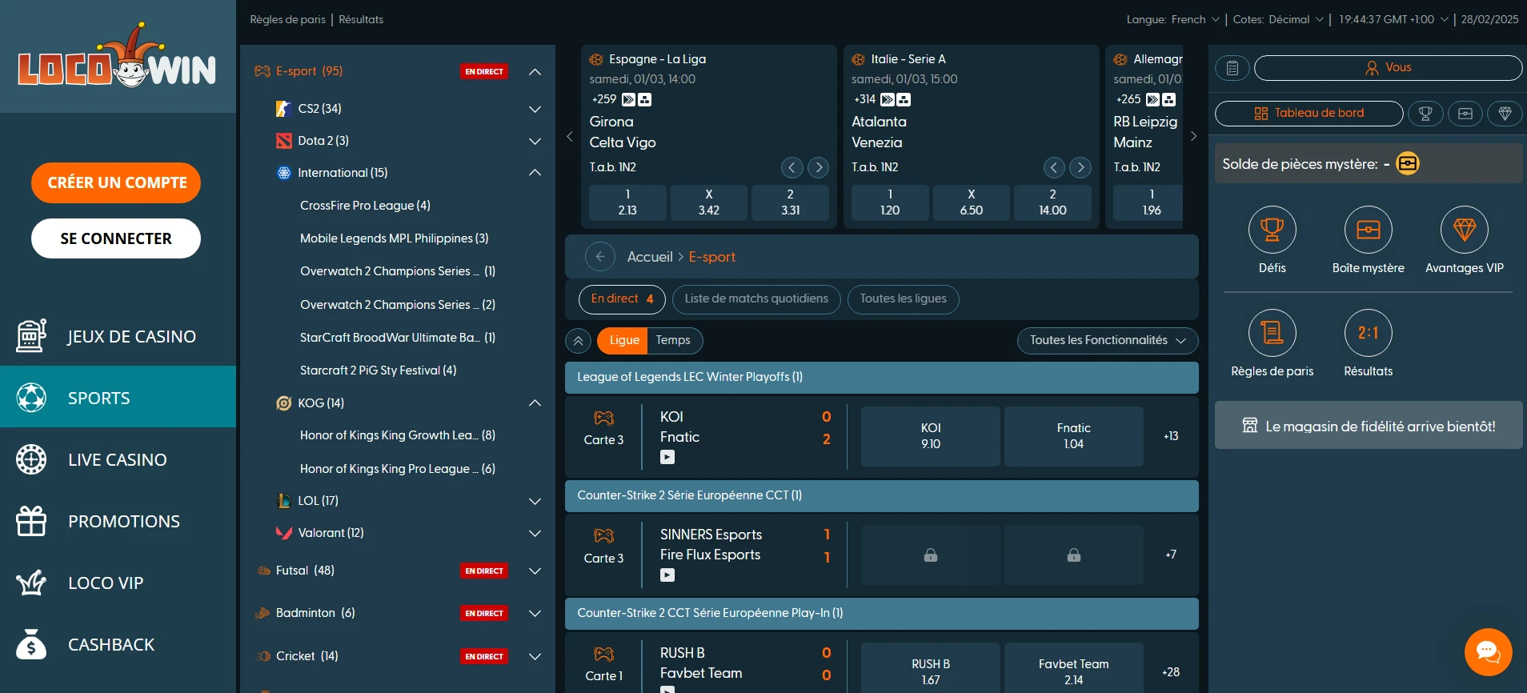Open the Tableau de bord button
1527x693 pixels.
click(x=1309, y=114)
